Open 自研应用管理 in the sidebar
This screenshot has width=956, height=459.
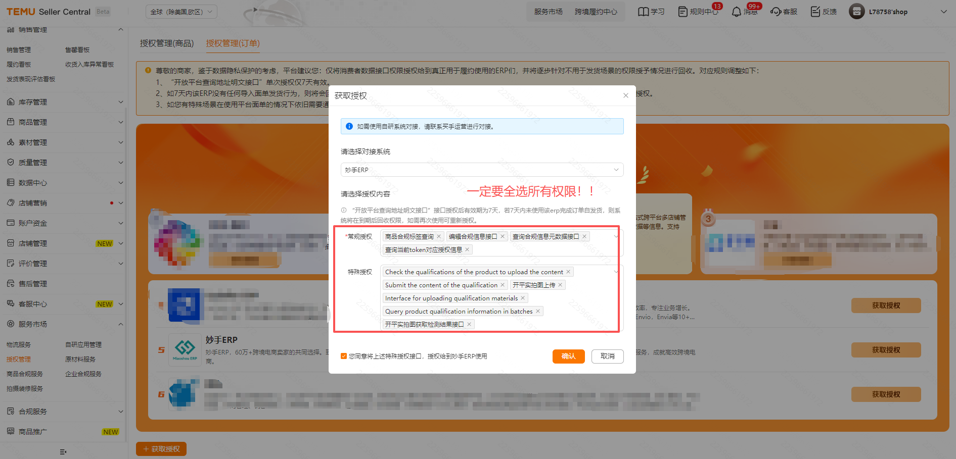click(x=83, y=344)
